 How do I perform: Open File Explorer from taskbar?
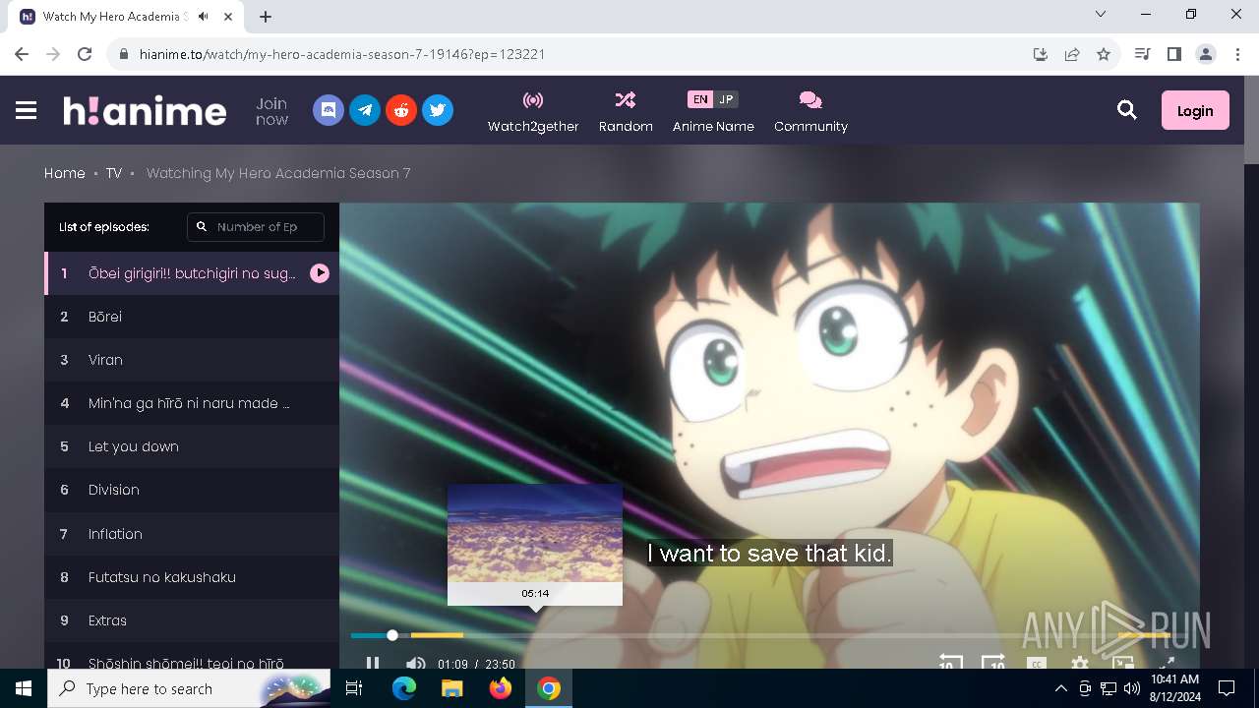pos(451,688)
